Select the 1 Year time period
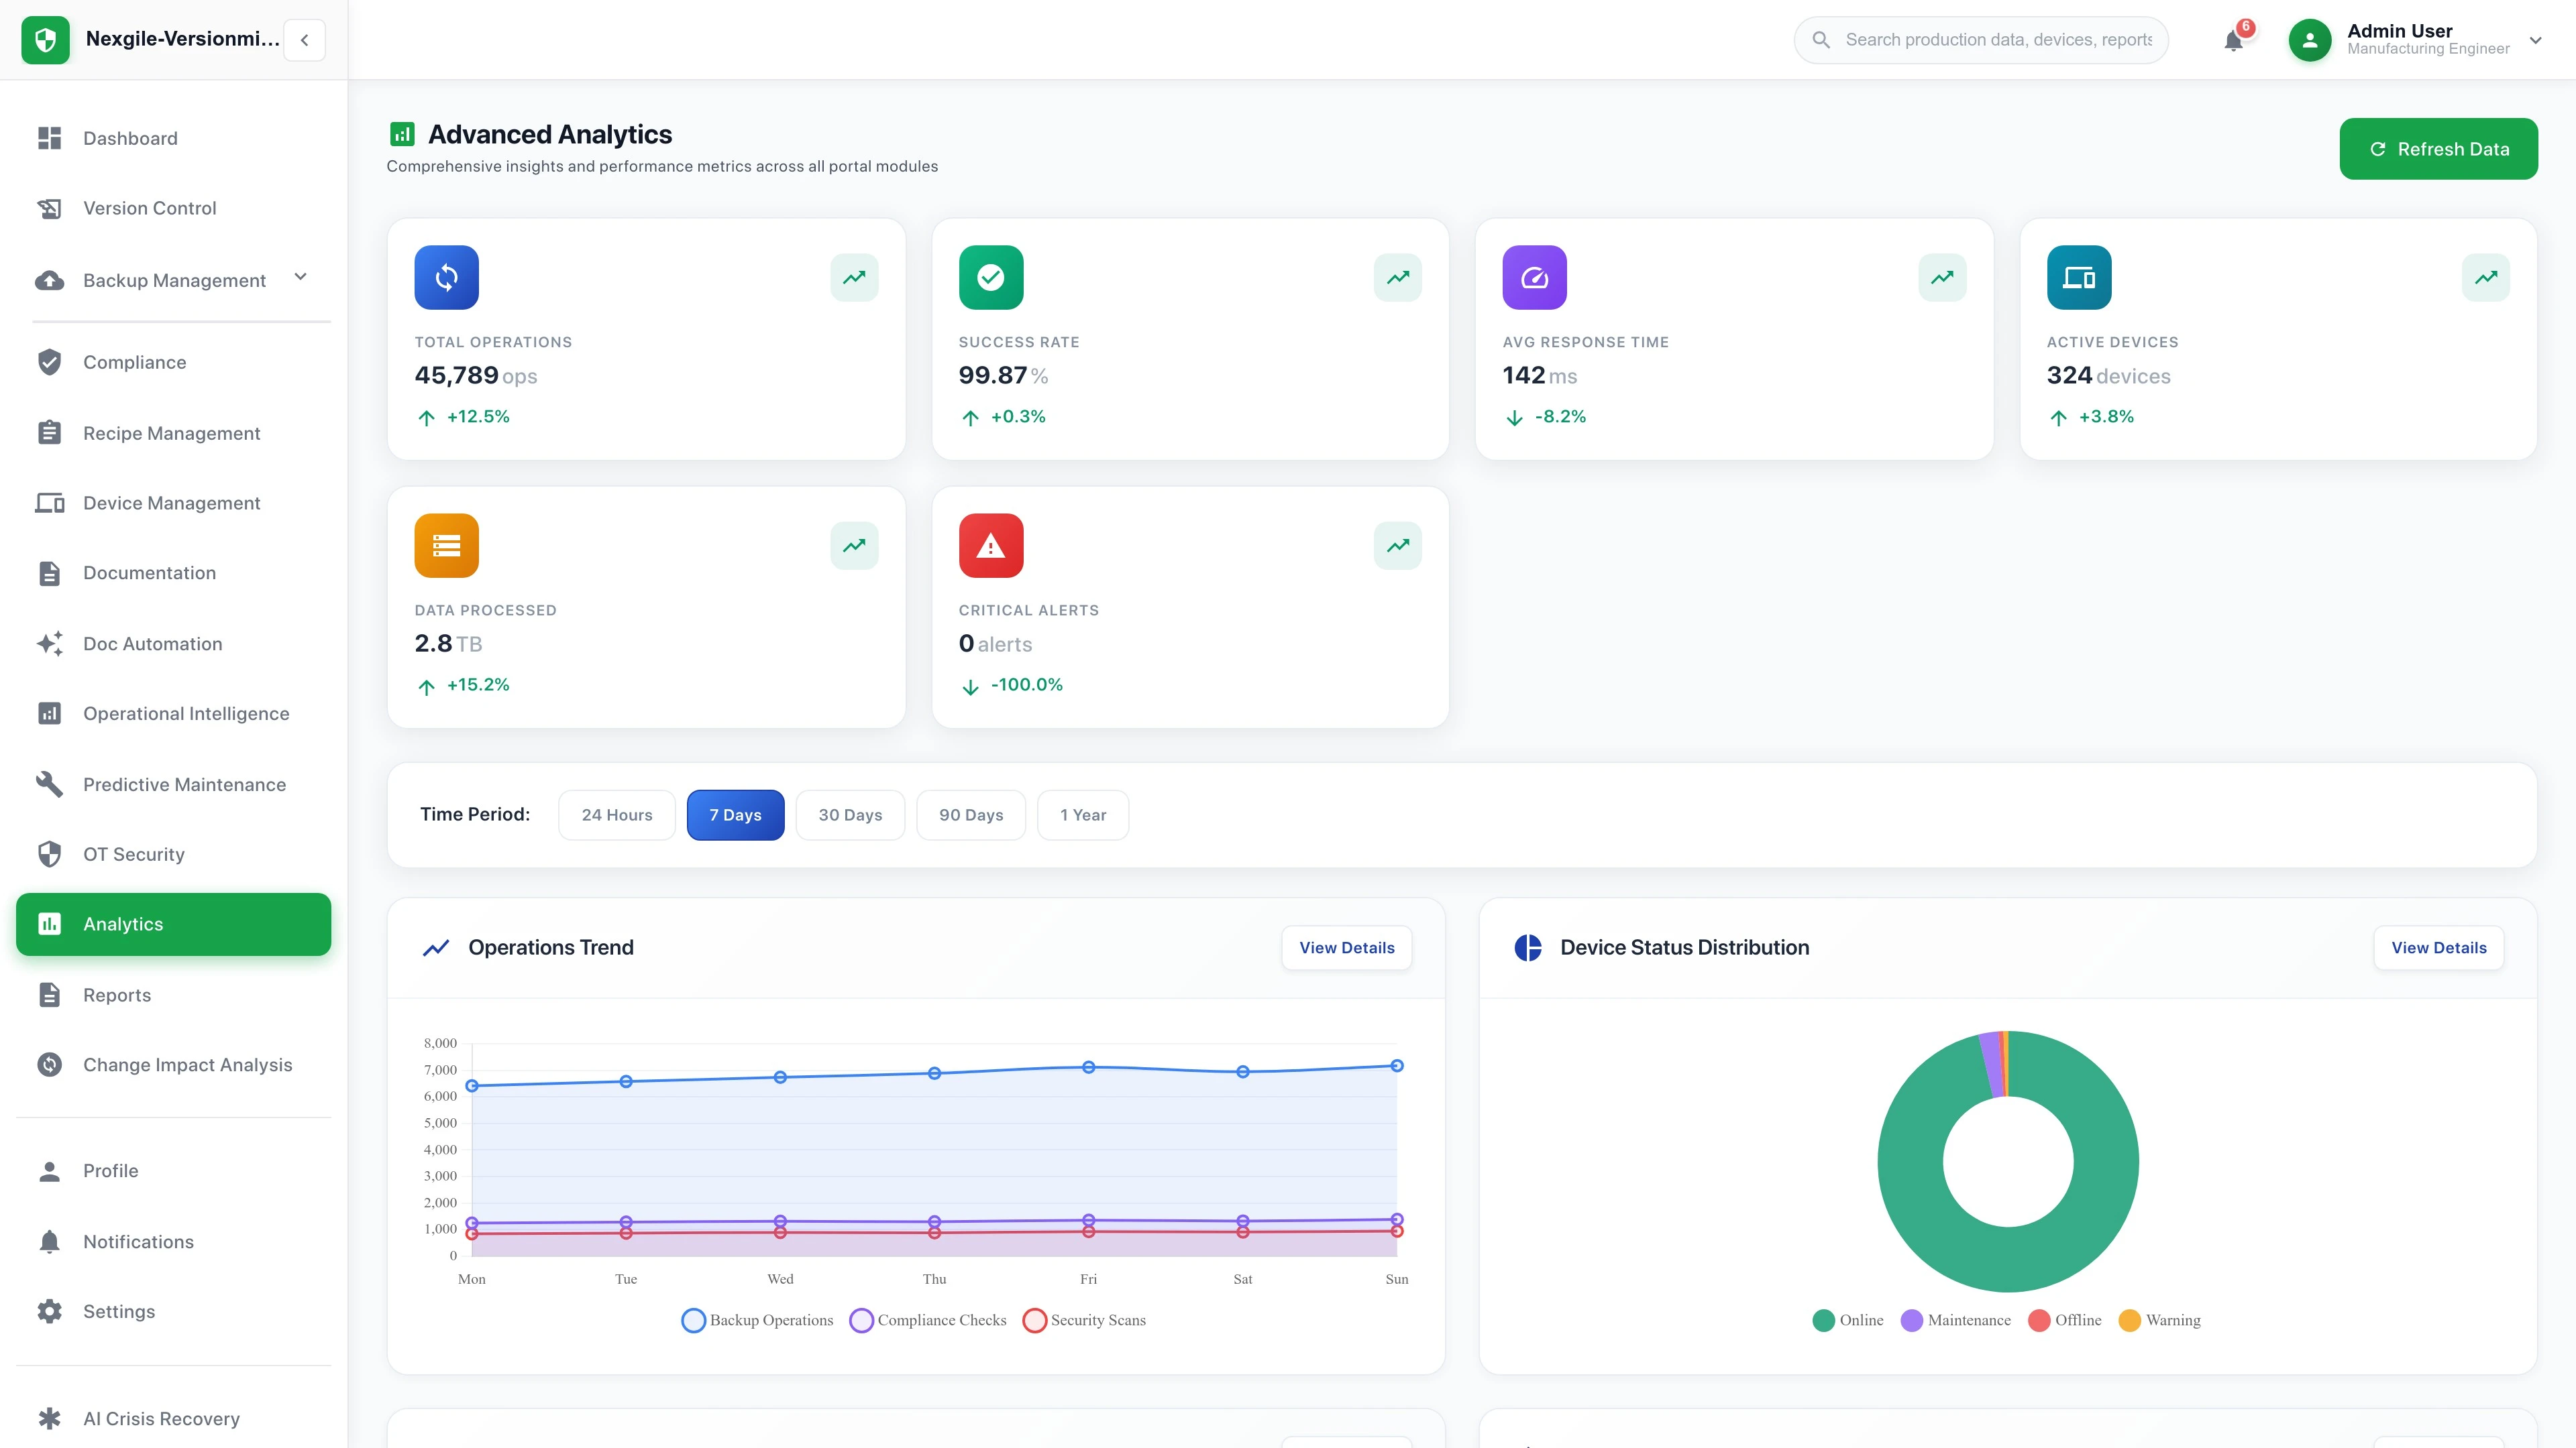 pos(1083,814)
